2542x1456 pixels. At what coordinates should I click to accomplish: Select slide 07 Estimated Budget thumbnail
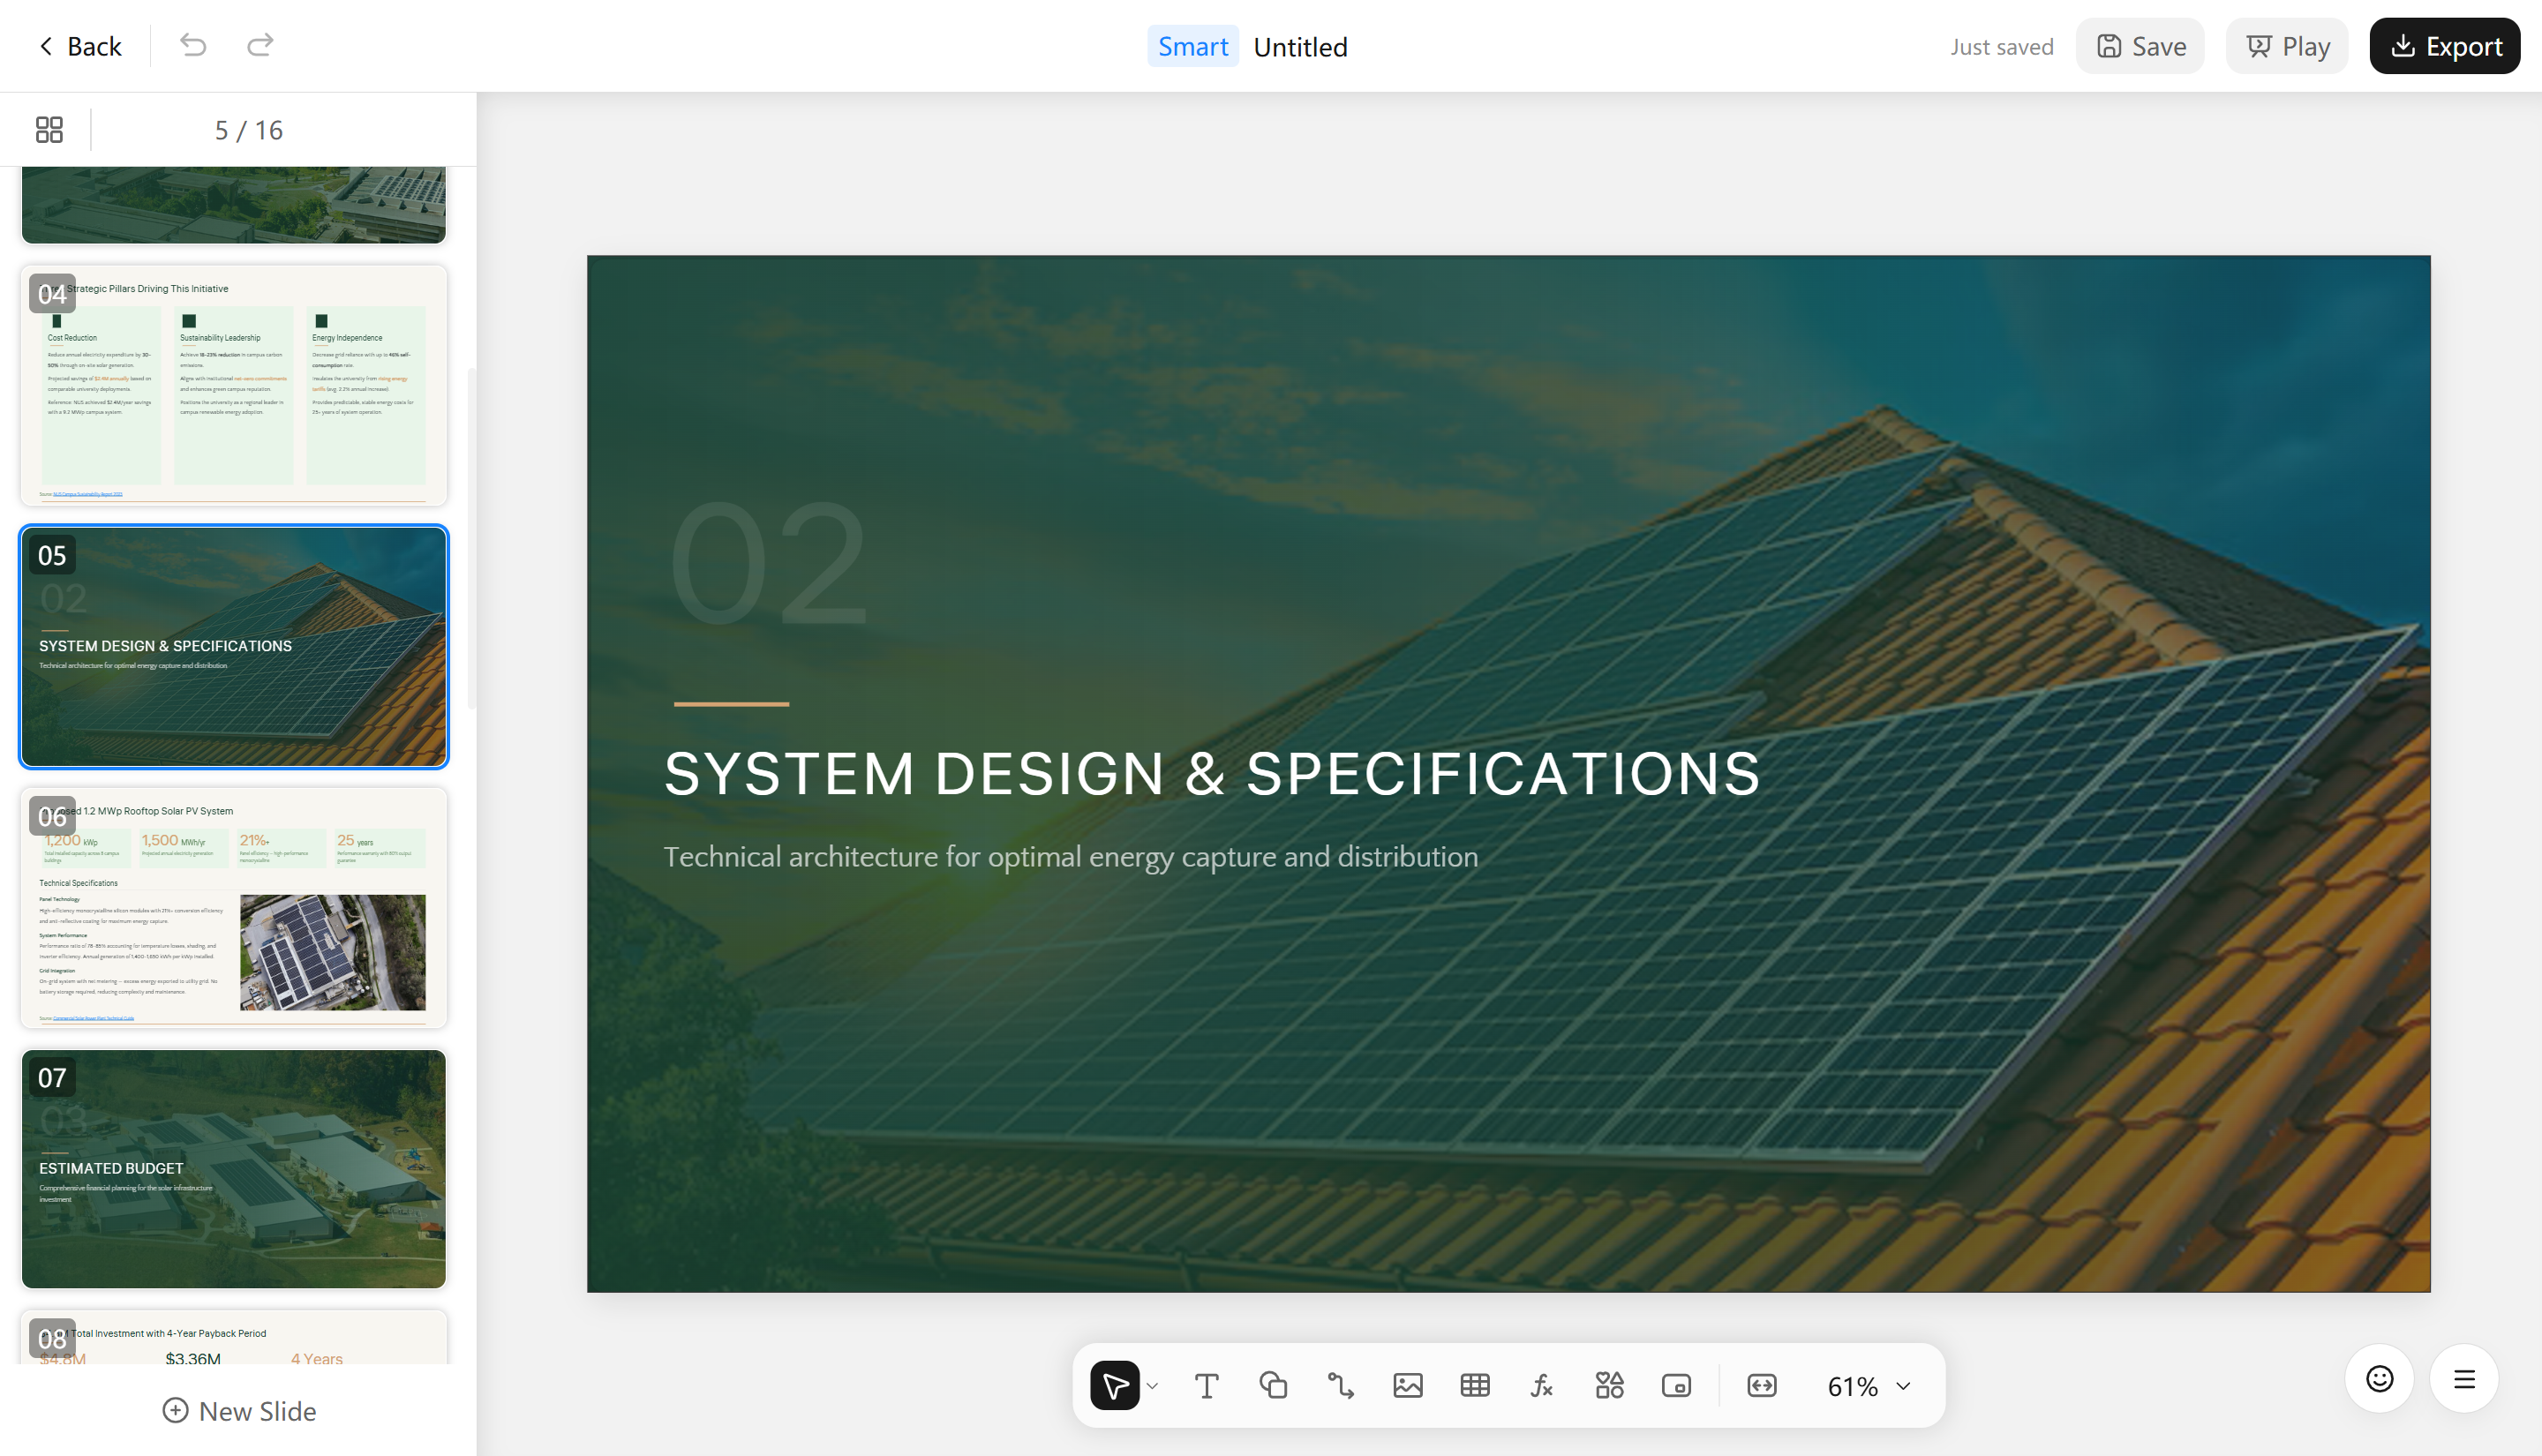pos(234,1169)
